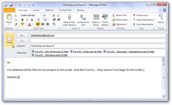
Task: Open Clipboard dialog launcher
Action: click(17, 28)
